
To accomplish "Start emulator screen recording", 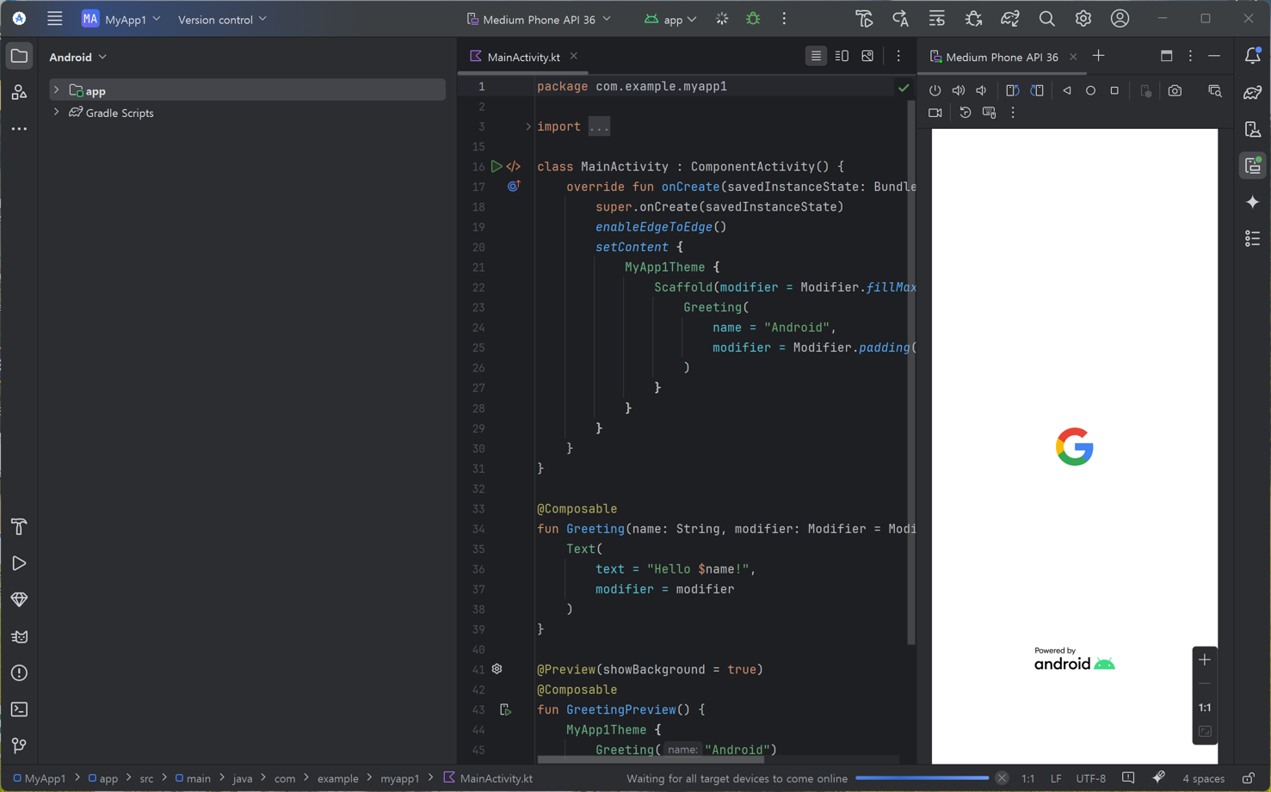I will (935, 113).
